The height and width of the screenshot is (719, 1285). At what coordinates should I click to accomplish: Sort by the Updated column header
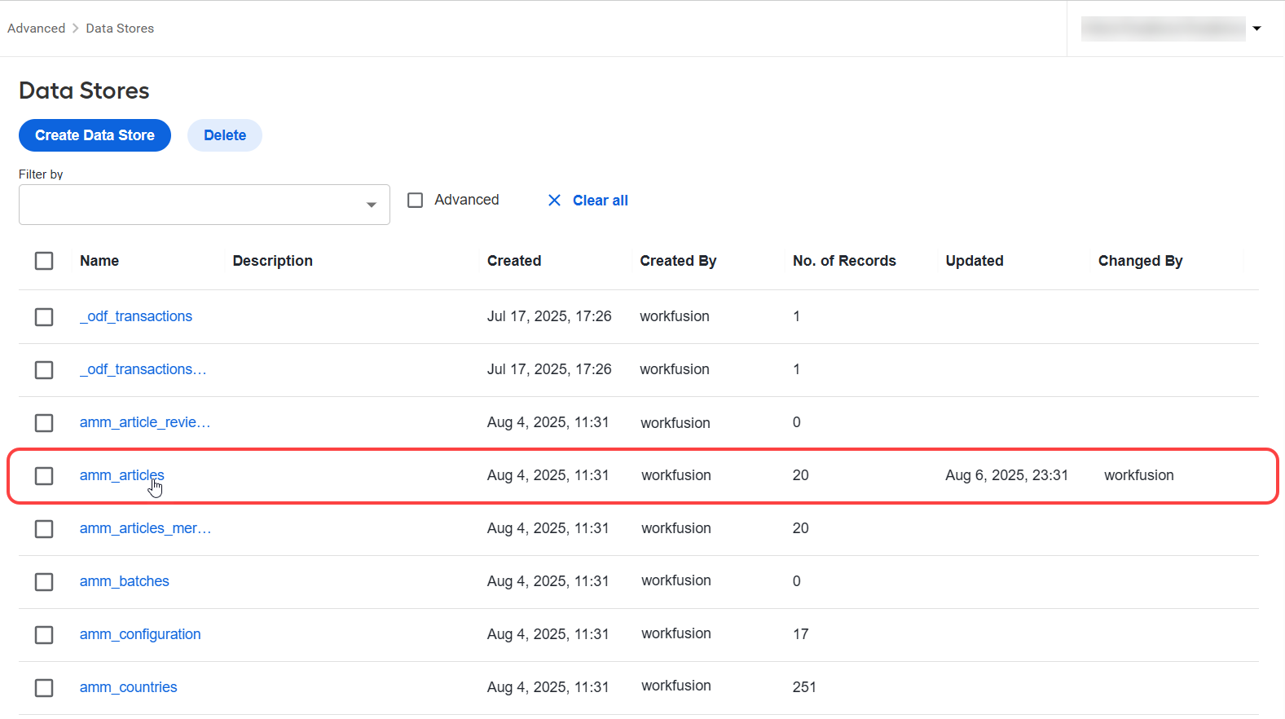(975, 261)
